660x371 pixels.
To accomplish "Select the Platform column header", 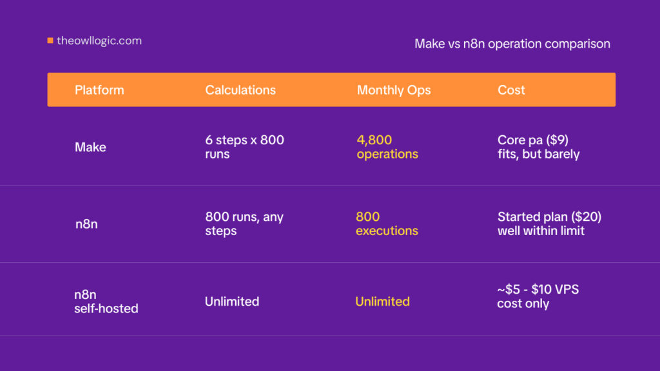I will click(99, 90).
